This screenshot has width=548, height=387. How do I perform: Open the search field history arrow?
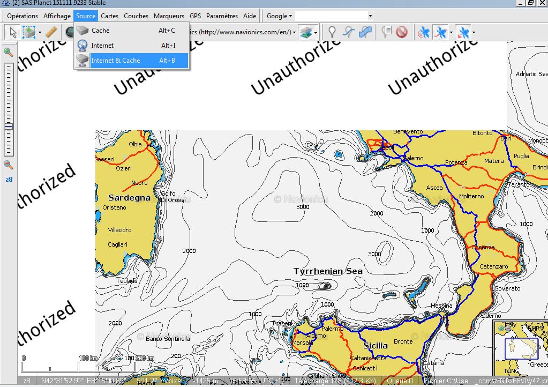[370, 16]
